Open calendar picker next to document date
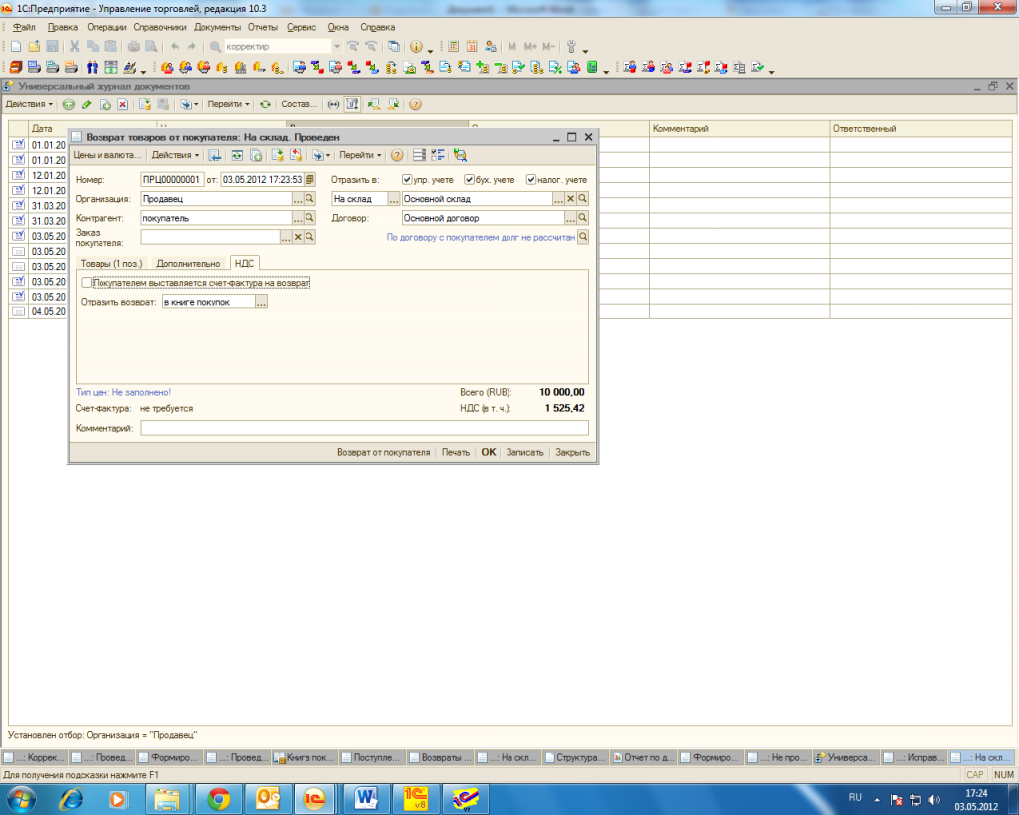Viewport: 1019px width, 815px height. 309,180
